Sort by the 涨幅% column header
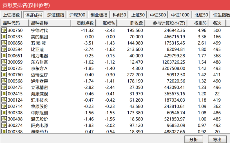 [x=106, y=23]
